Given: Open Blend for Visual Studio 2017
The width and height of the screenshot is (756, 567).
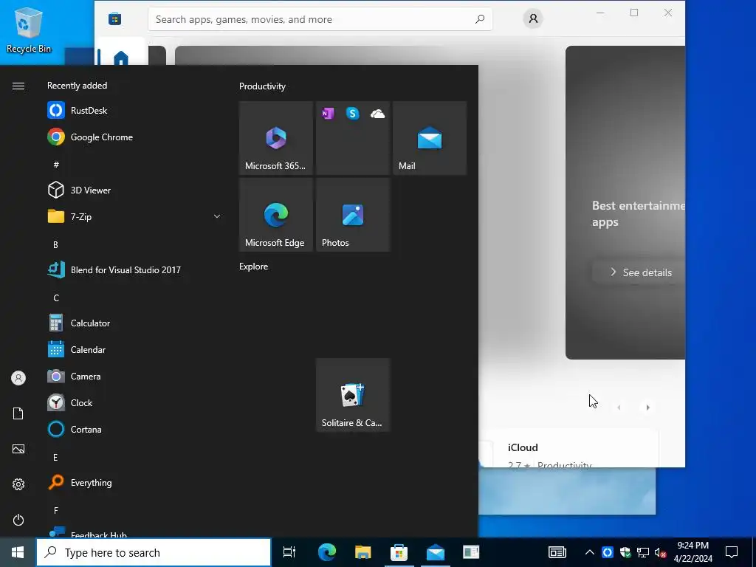Looking at the screenshot, I should tap(134, 270).
